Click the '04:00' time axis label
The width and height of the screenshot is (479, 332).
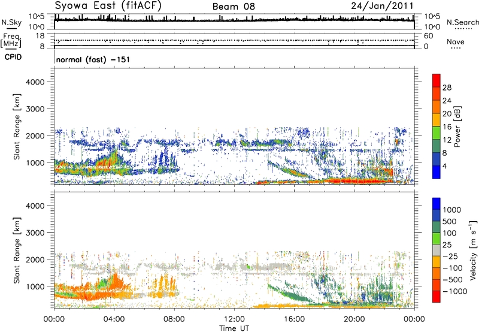tap(114, 319)
